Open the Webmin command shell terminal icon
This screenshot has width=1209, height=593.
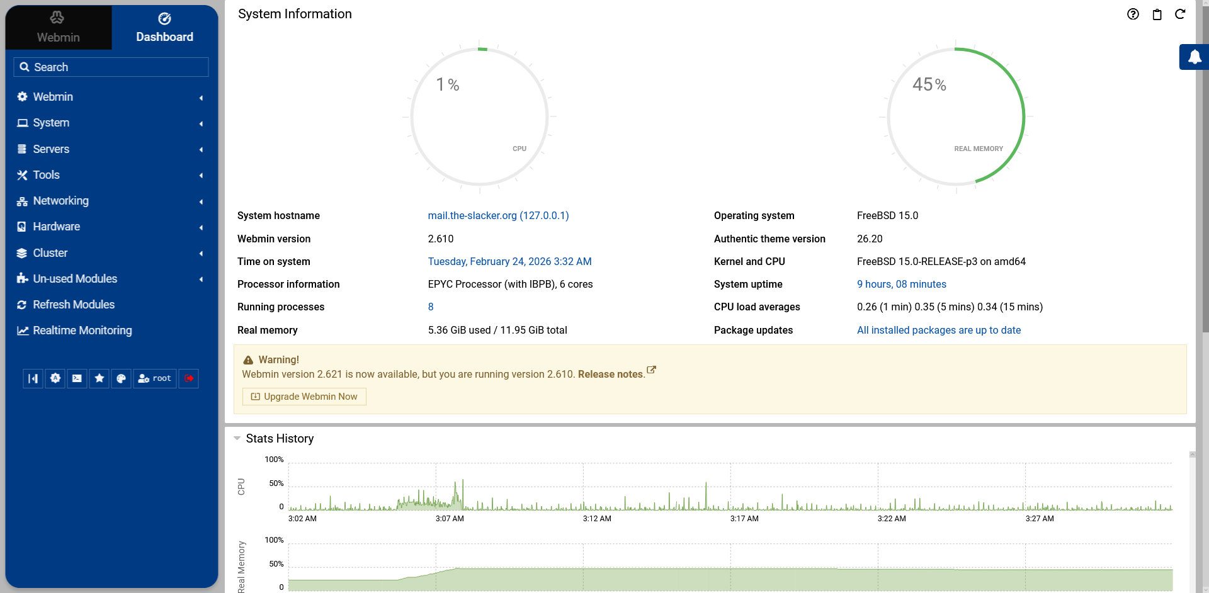(77, 378)
